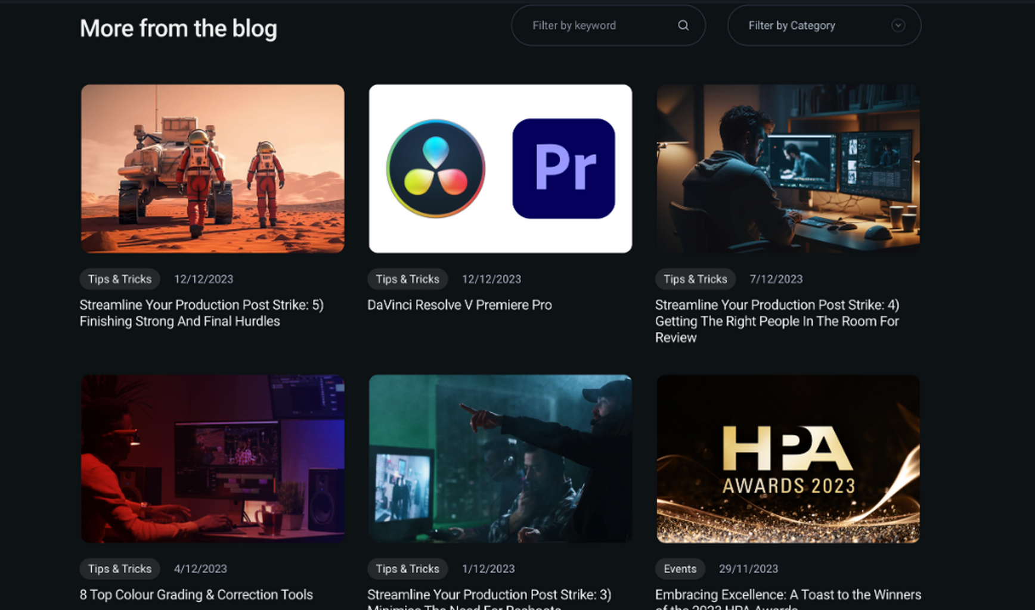Click Tips & Tricks tag on Finishing Strong post
1035x610 pixels.
coord(120,279)
